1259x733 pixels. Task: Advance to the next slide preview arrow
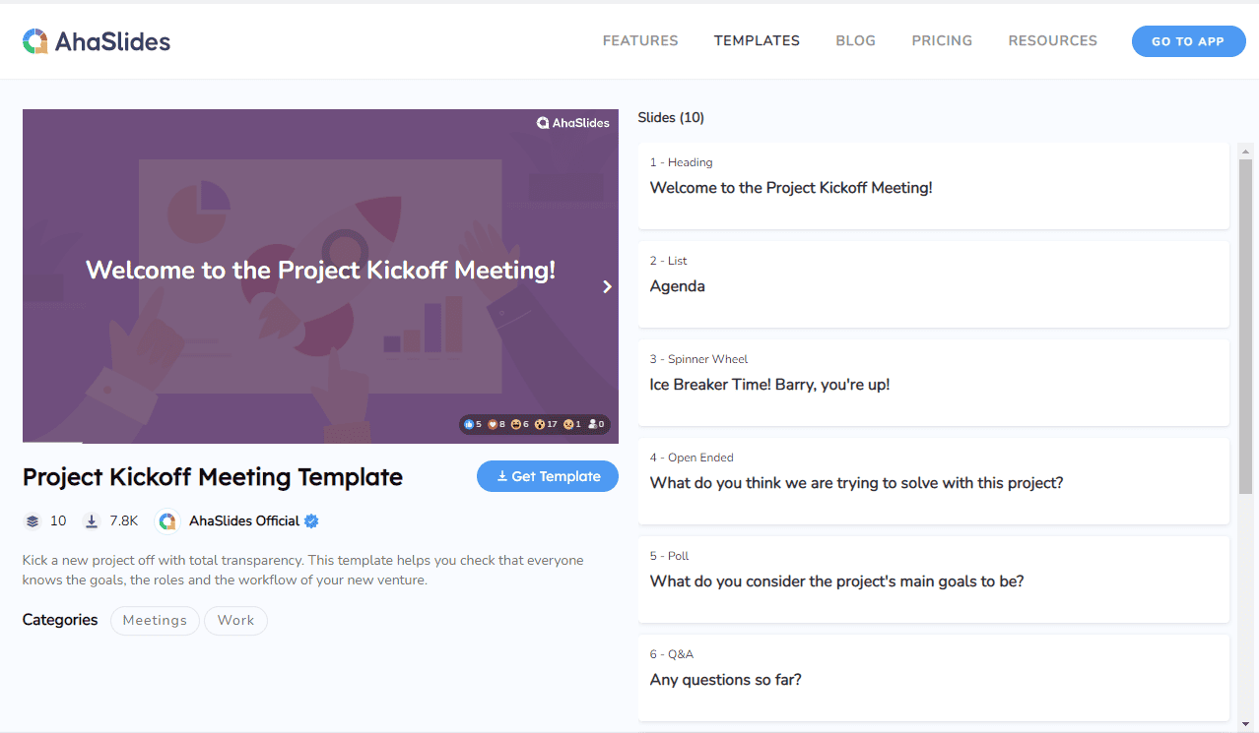pyautogui.click(x=607, y=286)
